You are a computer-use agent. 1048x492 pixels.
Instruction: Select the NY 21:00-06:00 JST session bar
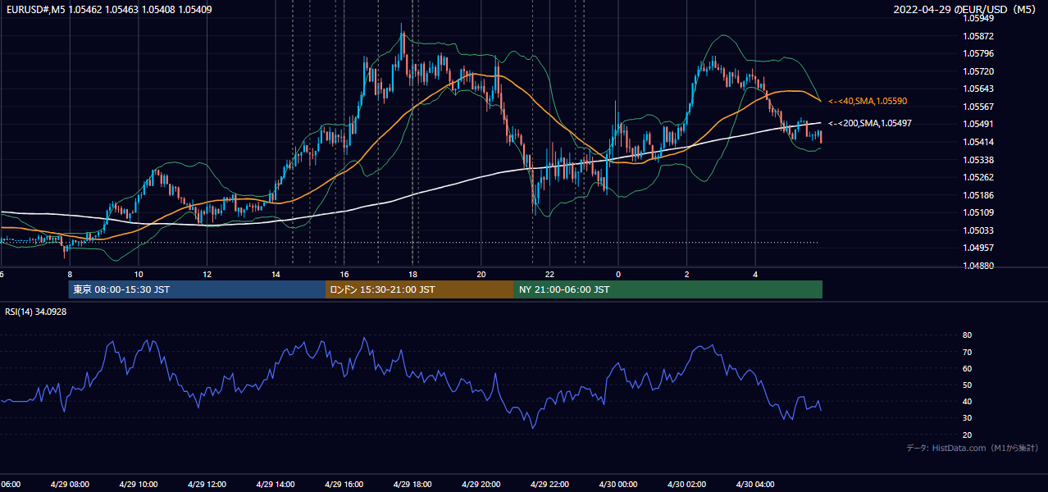coord(668,289)
